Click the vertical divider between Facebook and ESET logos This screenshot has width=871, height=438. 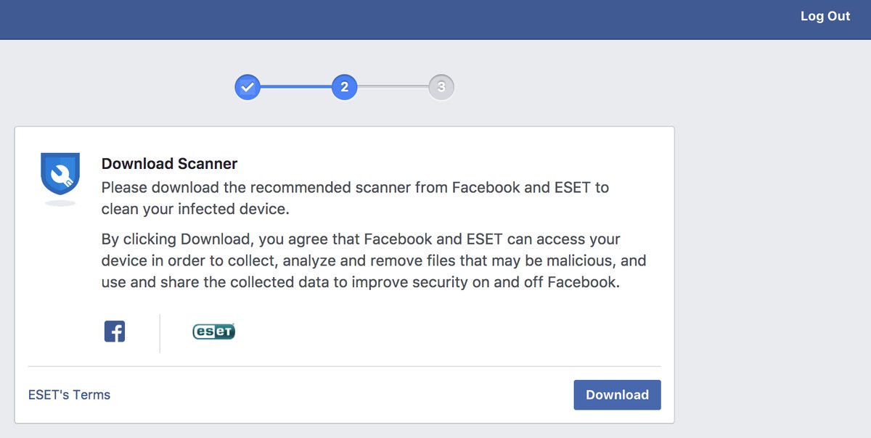click(160, 334)
